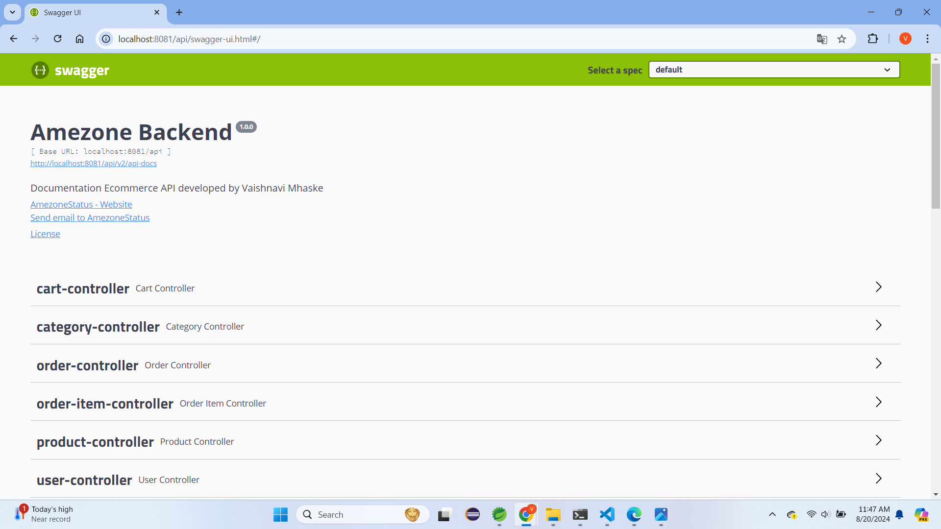Open Visual Studio Code from taskbar
Image resolution: width=941 pixels, height=529 pixels.
pyautogui.click(x=607, y=514)
